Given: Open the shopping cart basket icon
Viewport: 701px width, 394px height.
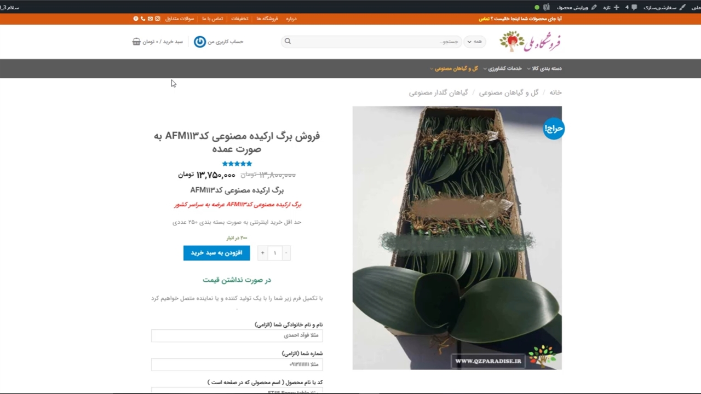Looking at the screenshot, I should pyautogui.click(x=136, y=42).
